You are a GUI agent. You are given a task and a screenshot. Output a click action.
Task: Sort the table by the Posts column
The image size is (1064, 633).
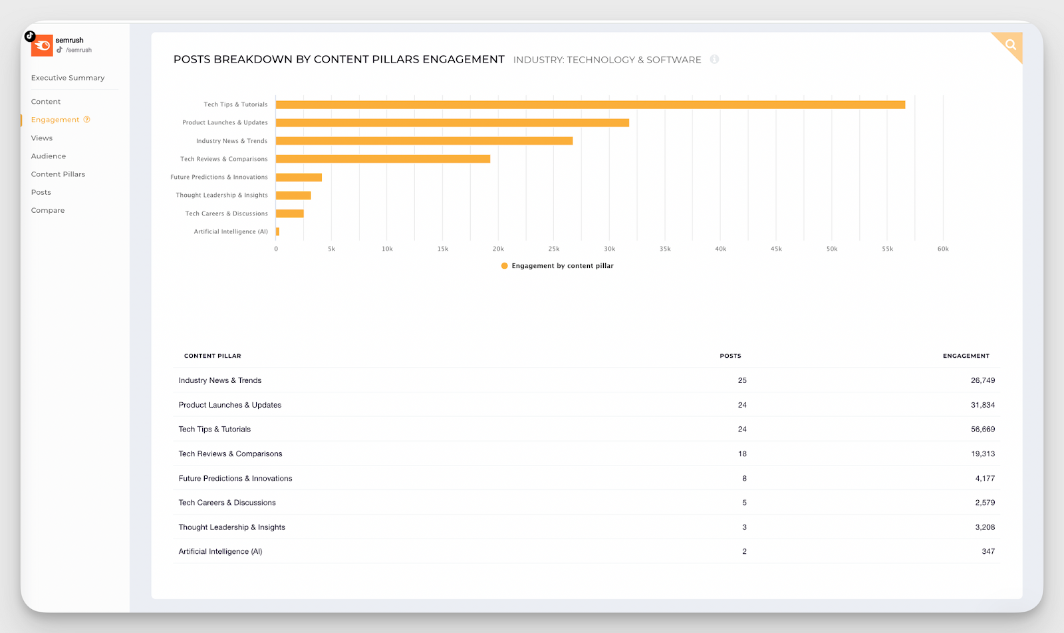coord(730,356)
